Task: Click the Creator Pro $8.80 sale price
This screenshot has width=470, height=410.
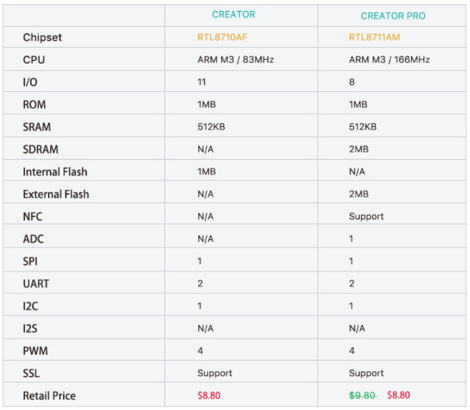Action: (398, 395)
